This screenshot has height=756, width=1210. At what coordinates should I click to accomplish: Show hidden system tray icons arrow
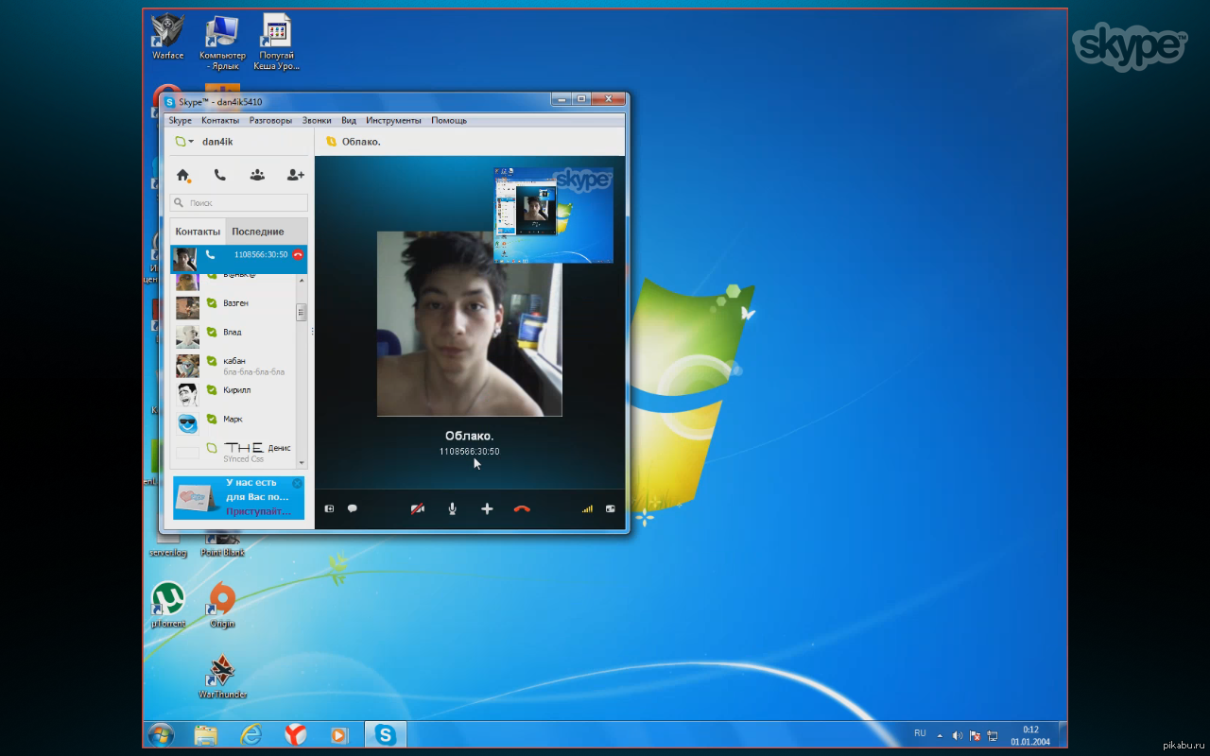tap(940, 734)
